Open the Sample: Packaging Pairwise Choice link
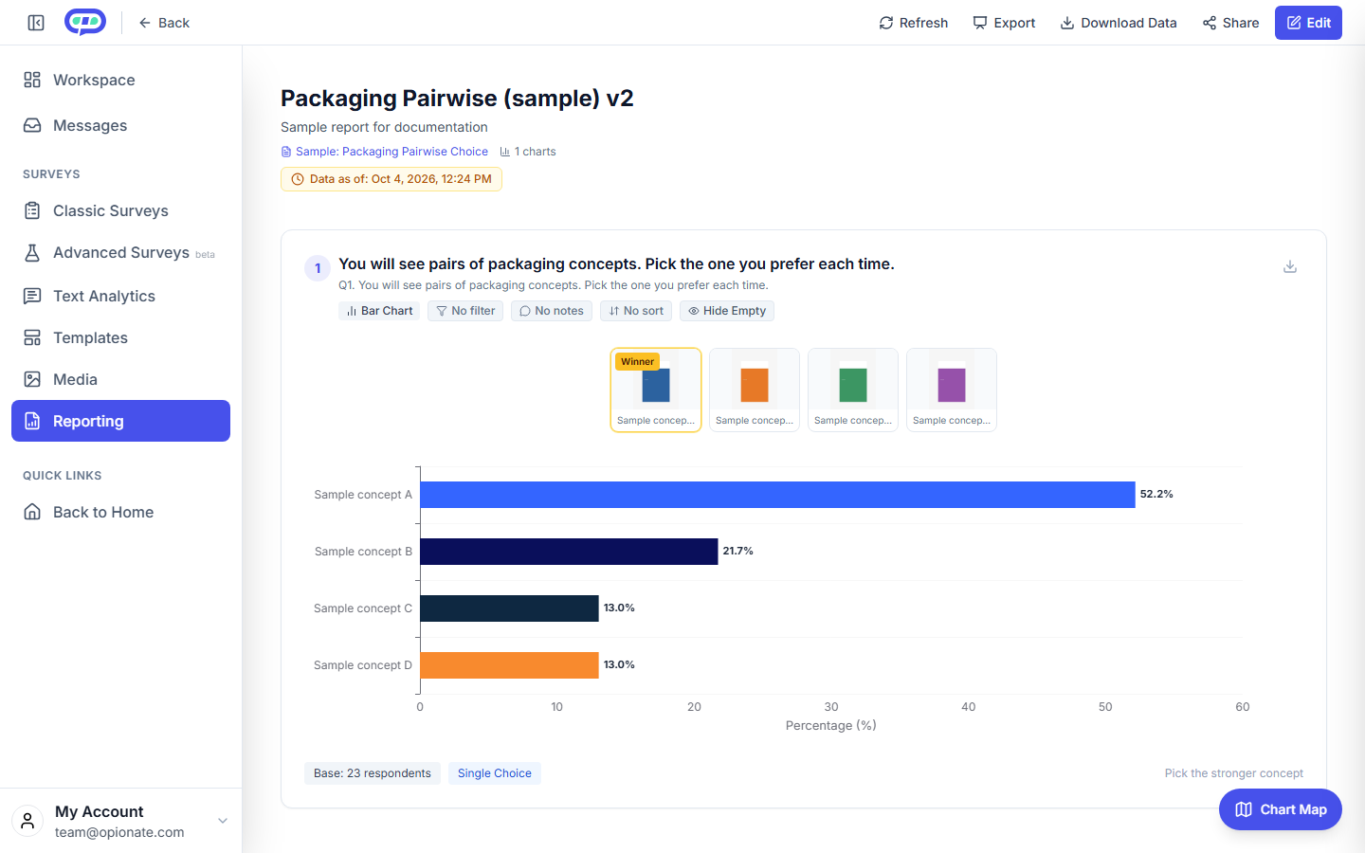The height and width of the screenshot is (853, 1365). tap(385, 152)
